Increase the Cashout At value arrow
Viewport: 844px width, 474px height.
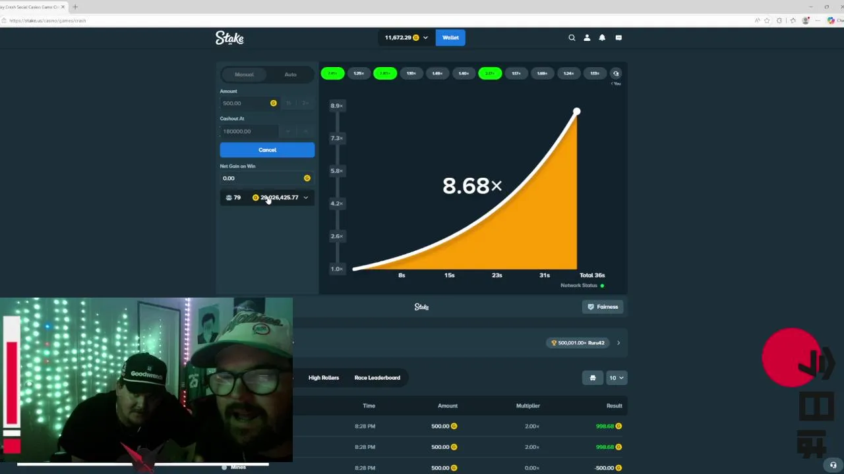coord(305,132)
